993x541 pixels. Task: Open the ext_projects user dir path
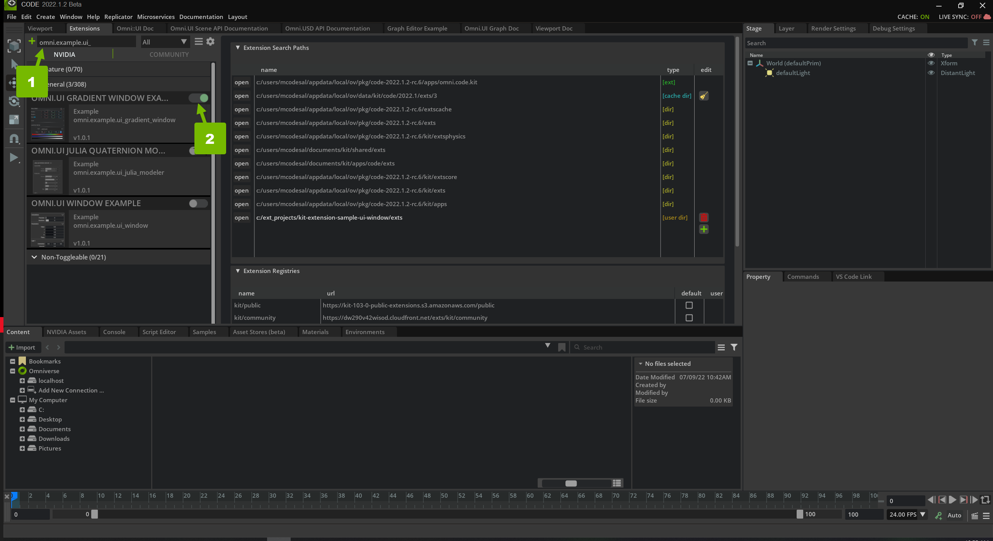[x=242, y=218]
